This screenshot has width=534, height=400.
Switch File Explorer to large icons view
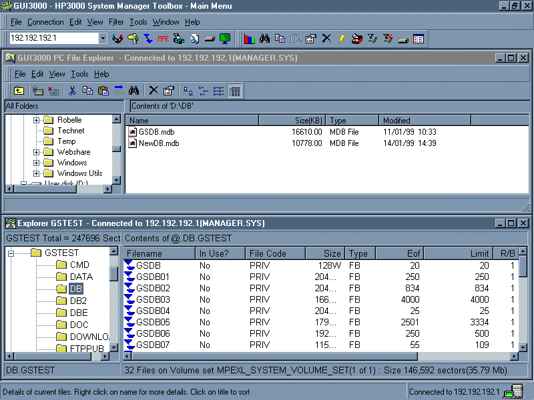click(x=188, y=91)
